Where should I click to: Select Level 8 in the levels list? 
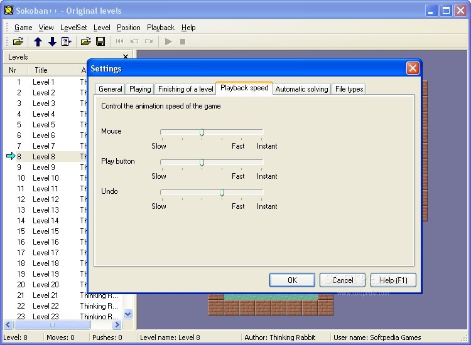point(45,157)
